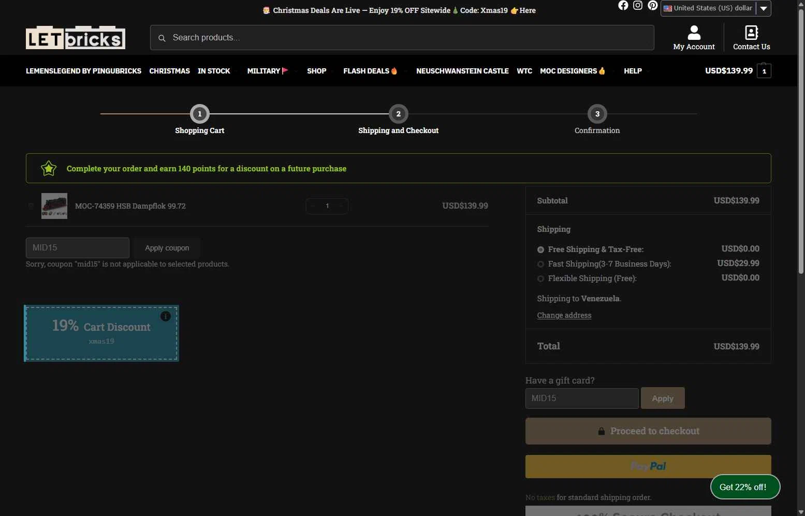Pay with the PayPal button
Viewport: 805px width, 516px height.
(x=648, y=466)
